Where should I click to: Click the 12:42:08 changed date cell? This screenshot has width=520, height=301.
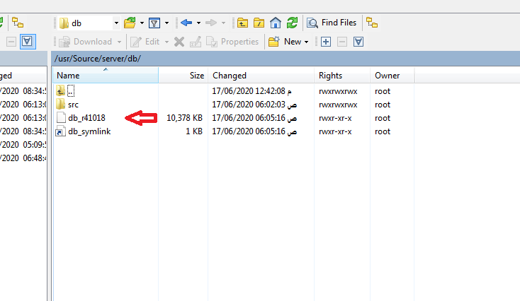251,91
